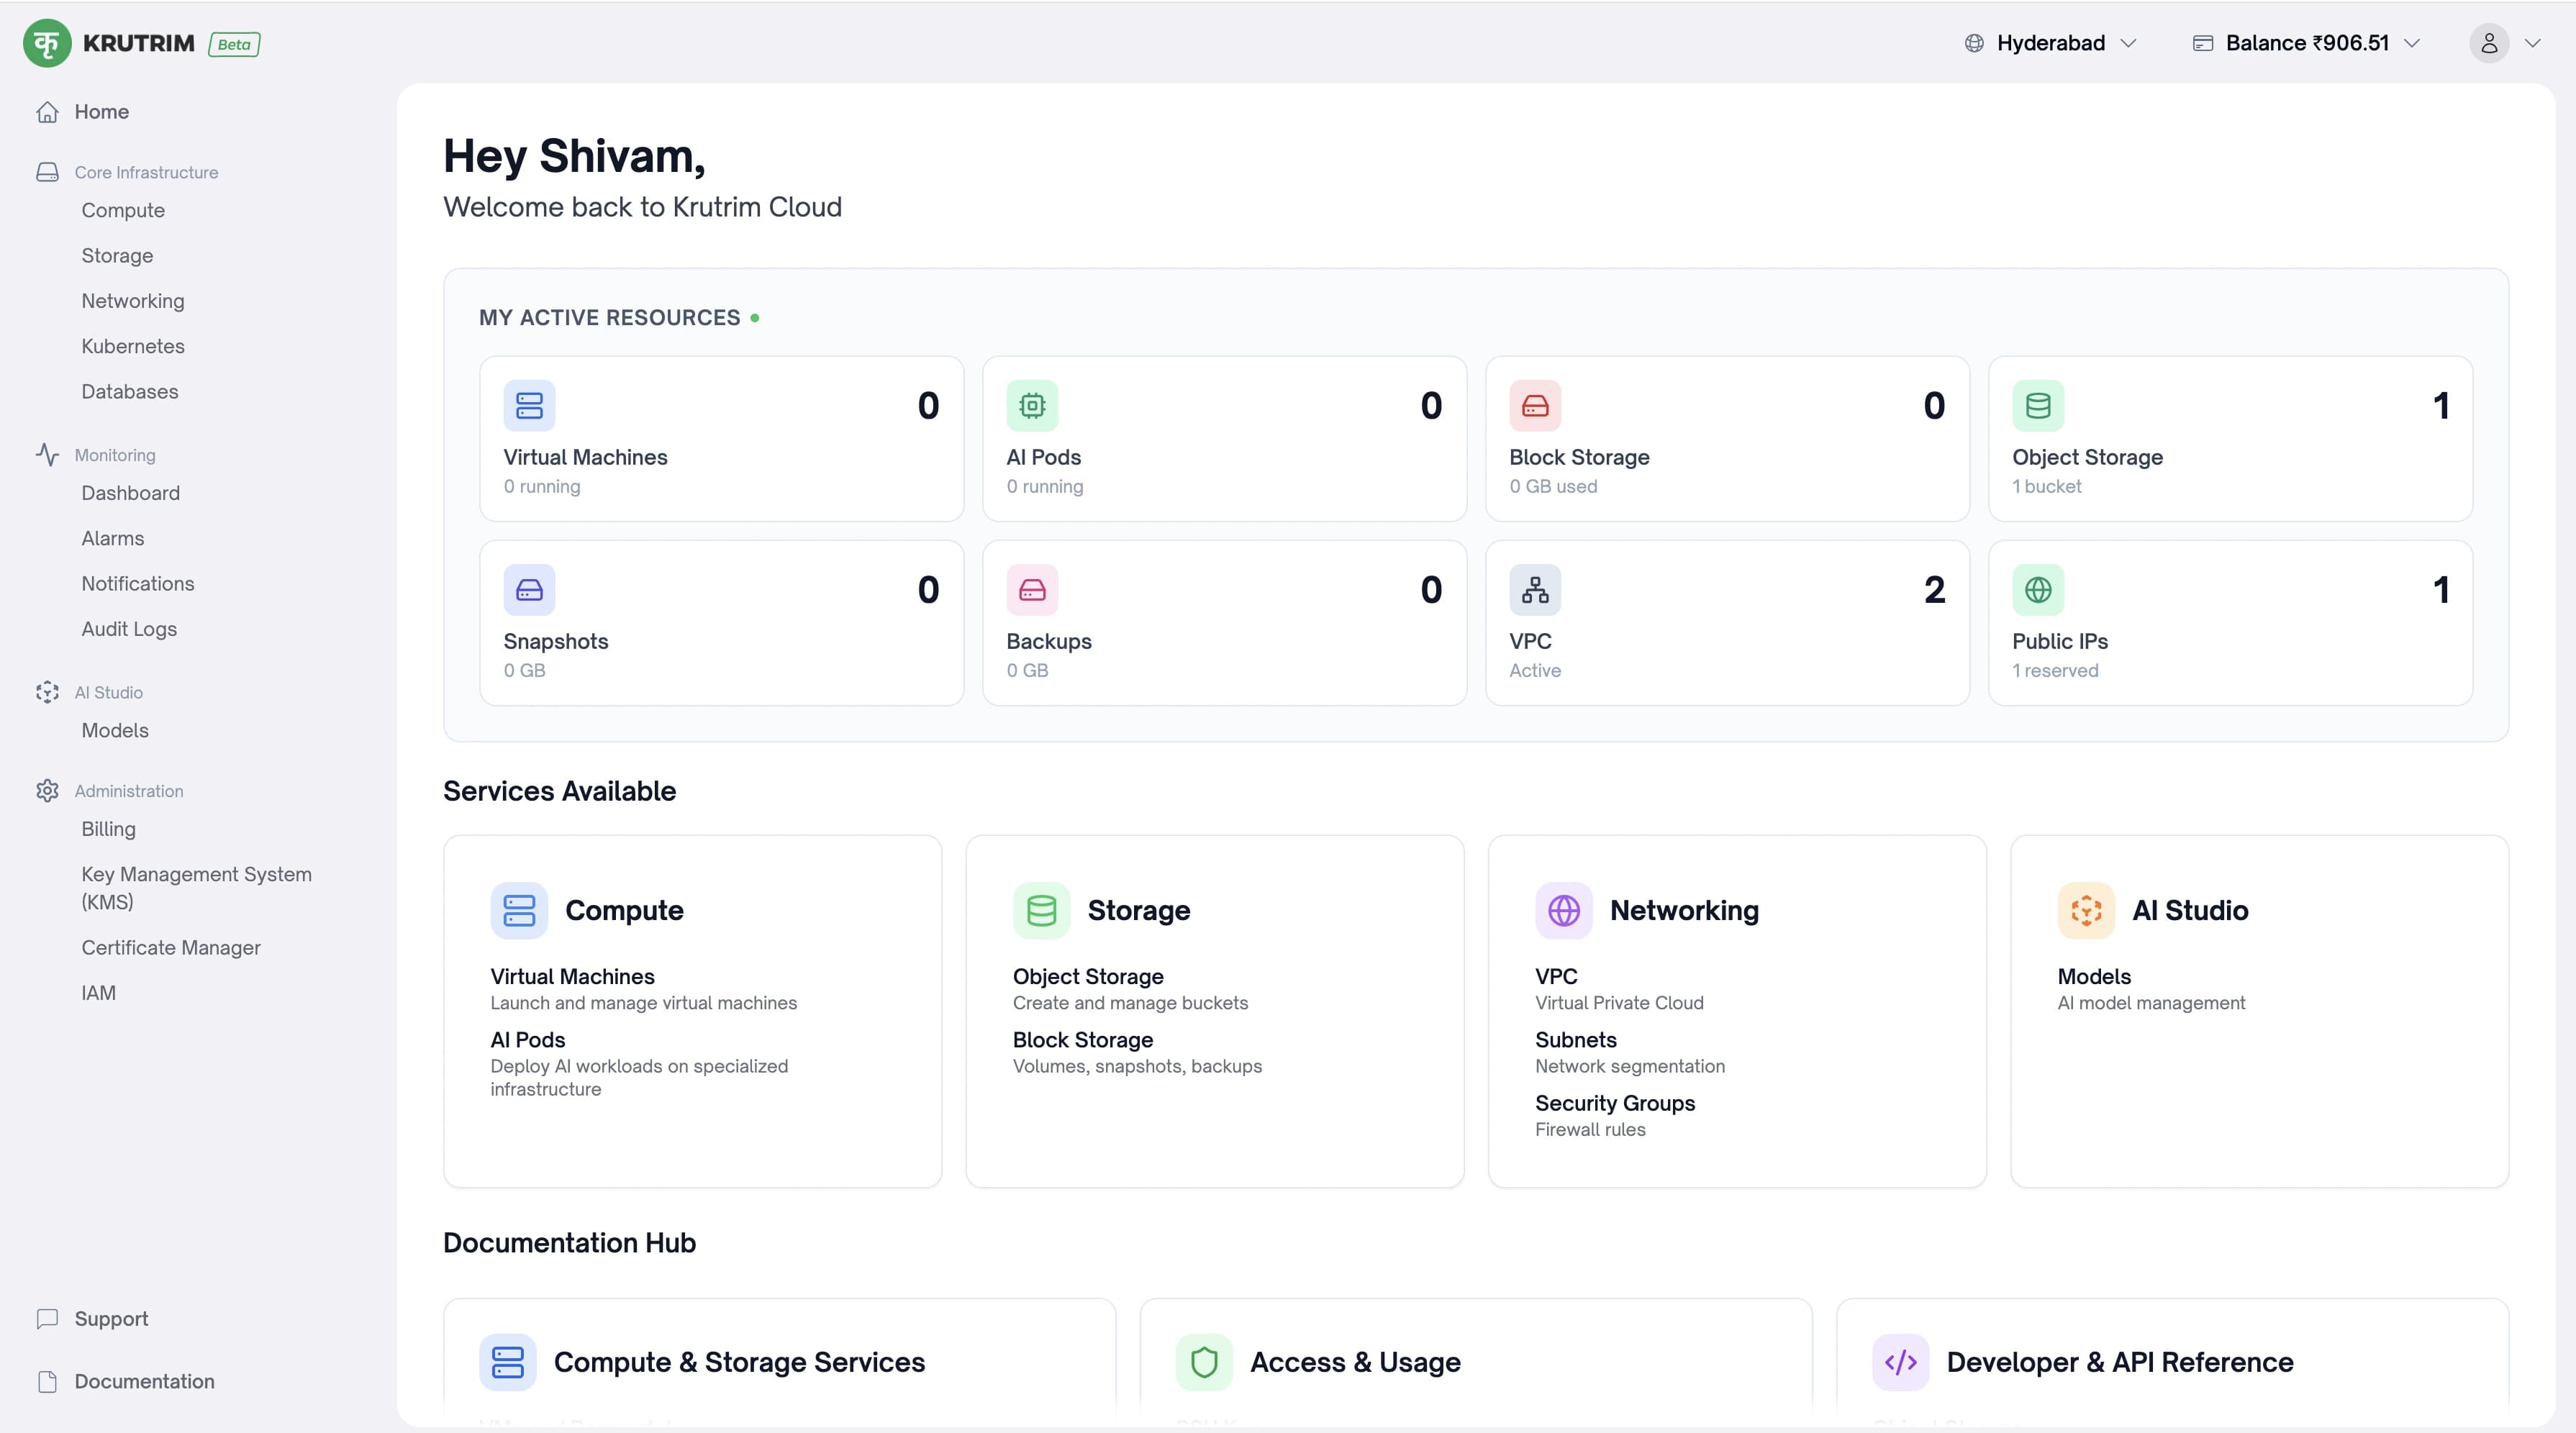Open Key Management System (KMS)
This screenshot has height=1433, width=2576.
(x=197, y=888)
